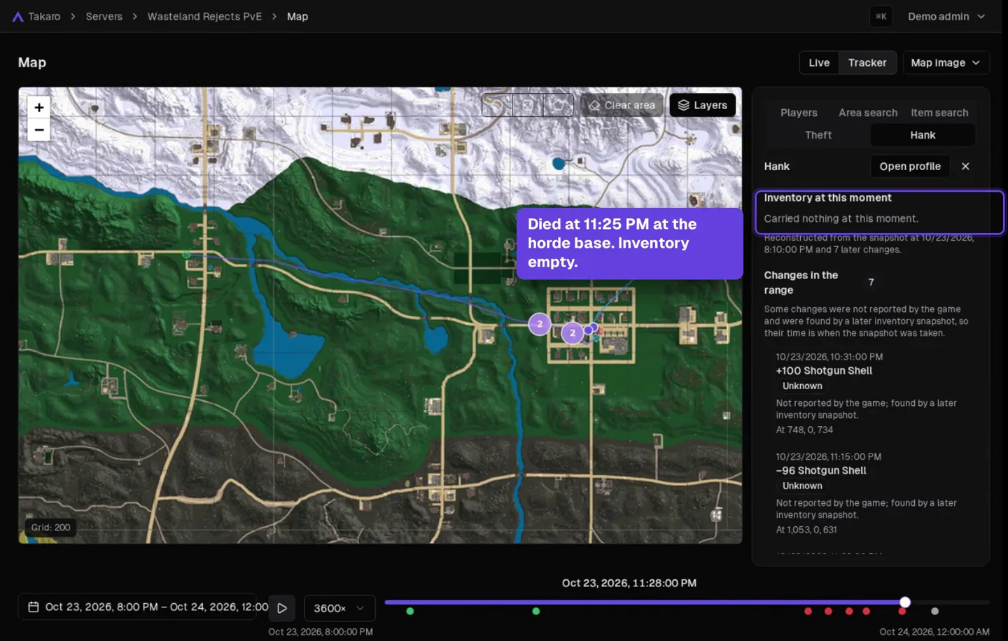Select the Theft tab

click(818, 135)
